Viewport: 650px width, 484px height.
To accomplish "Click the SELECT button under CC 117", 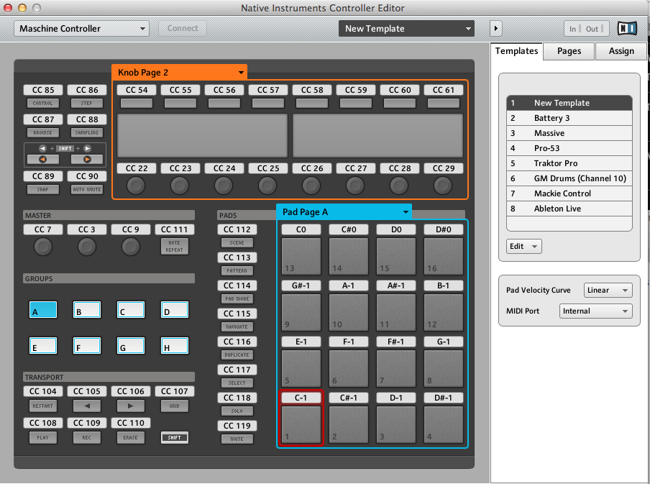I will [x=237, y=383].
